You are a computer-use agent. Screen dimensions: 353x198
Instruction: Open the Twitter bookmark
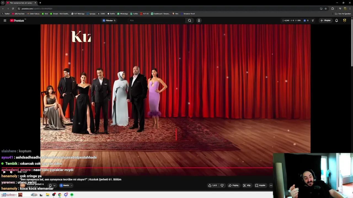[6, 14]
